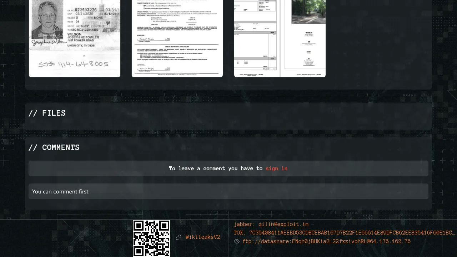
Task: Open the ftp datashare link
Action: [326, 242]
